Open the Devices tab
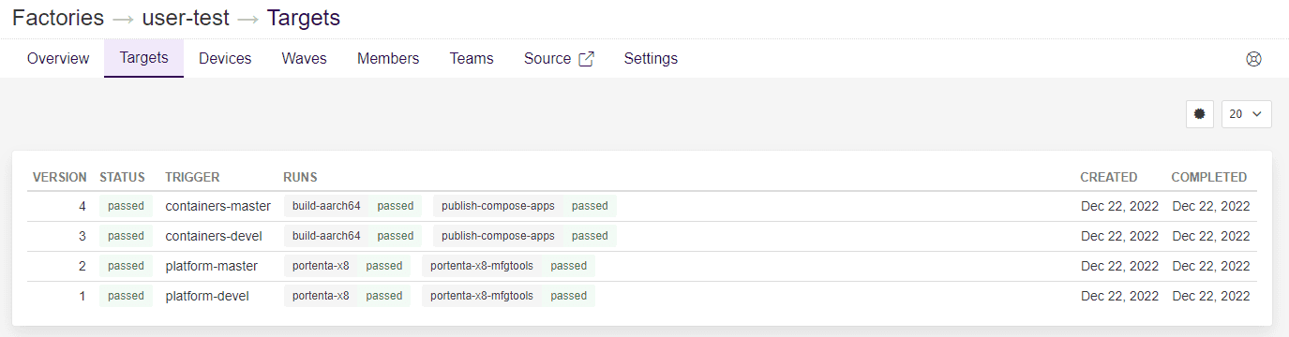Viewport: 1289px width, 337px height. click(x=225, y=58)
